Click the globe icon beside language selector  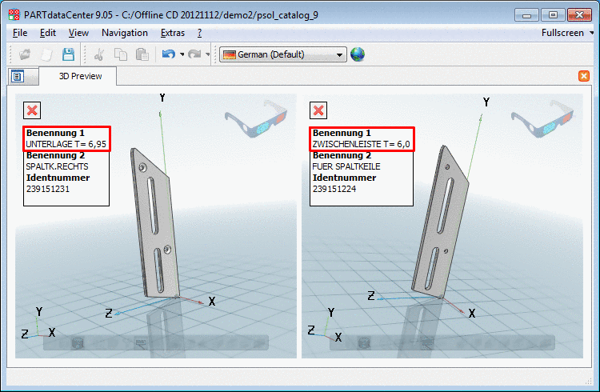pos(358,54)
